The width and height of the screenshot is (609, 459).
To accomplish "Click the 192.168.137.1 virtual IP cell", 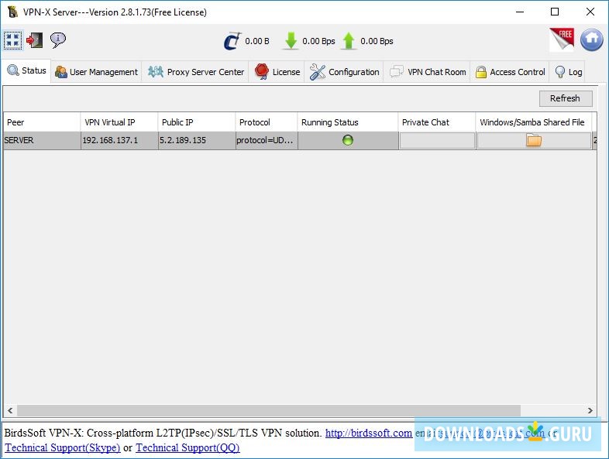I will (119, 140).
